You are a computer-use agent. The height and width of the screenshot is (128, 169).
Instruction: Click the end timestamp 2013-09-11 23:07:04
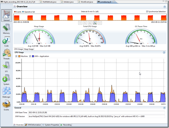click(159, 22)
